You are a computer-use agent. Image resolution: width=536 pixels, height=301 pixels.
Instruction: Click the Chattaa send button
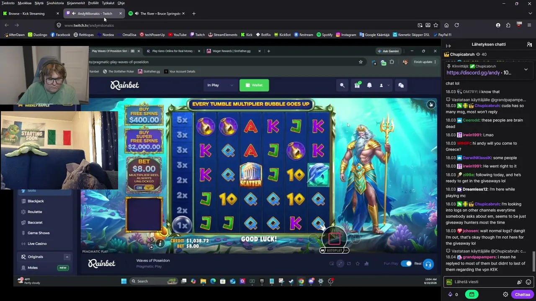(x=522, y=294)
